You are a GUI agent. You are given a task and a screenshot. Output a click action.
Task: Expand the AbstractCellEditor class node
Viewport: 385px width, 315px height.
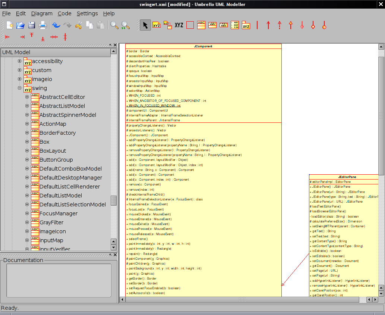tap(27, 97)
